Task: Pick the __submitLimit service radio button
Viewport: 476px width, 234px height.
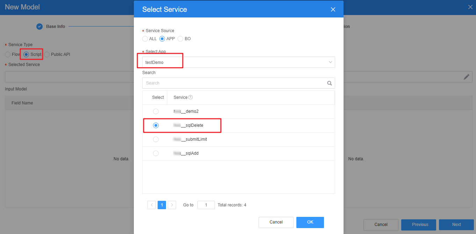Action: tap(156, 139)
